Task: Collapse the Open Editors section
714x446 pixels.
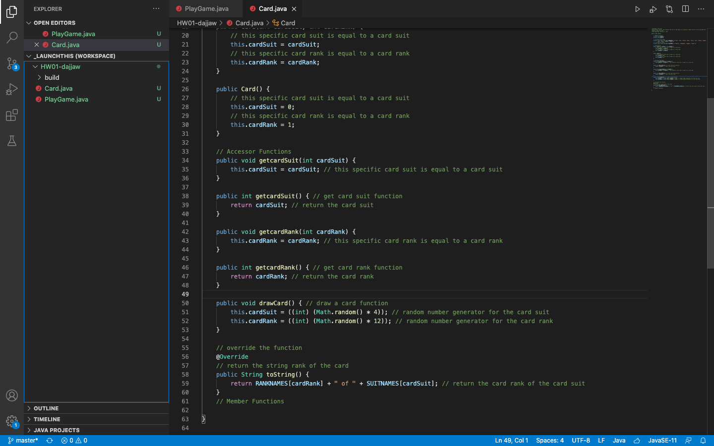Action: [x=30, y=22]
